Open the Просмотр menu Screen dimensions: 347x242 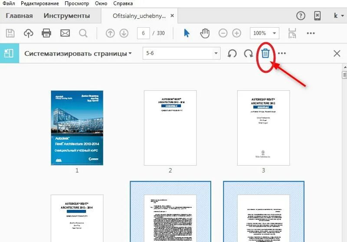[x=77, y=3]
